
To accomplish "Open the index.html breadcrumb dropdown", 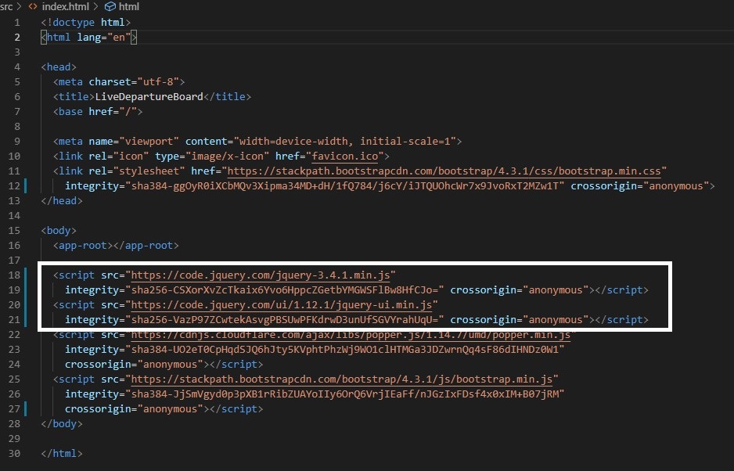I will pos(66,6).
